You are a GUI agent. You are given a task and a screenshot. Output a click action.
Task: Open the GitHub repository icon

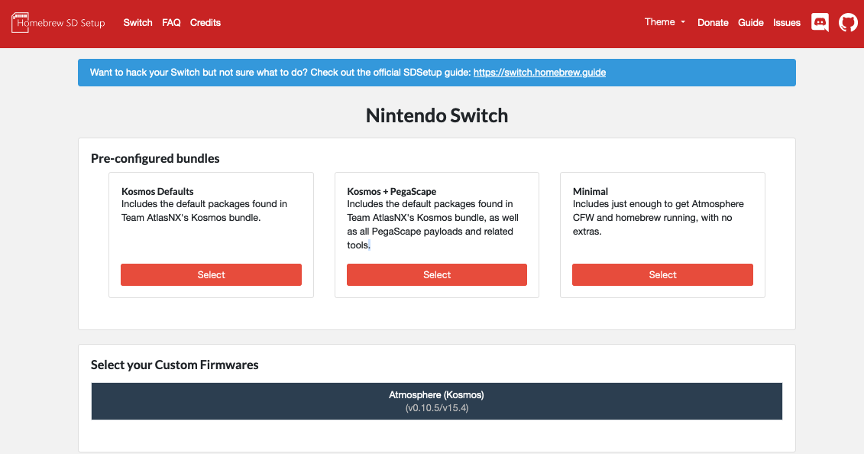[848, 23]
